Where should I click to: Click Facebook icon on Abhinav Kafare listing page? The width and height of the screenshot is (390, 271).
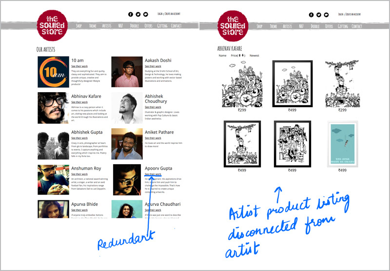311,15
